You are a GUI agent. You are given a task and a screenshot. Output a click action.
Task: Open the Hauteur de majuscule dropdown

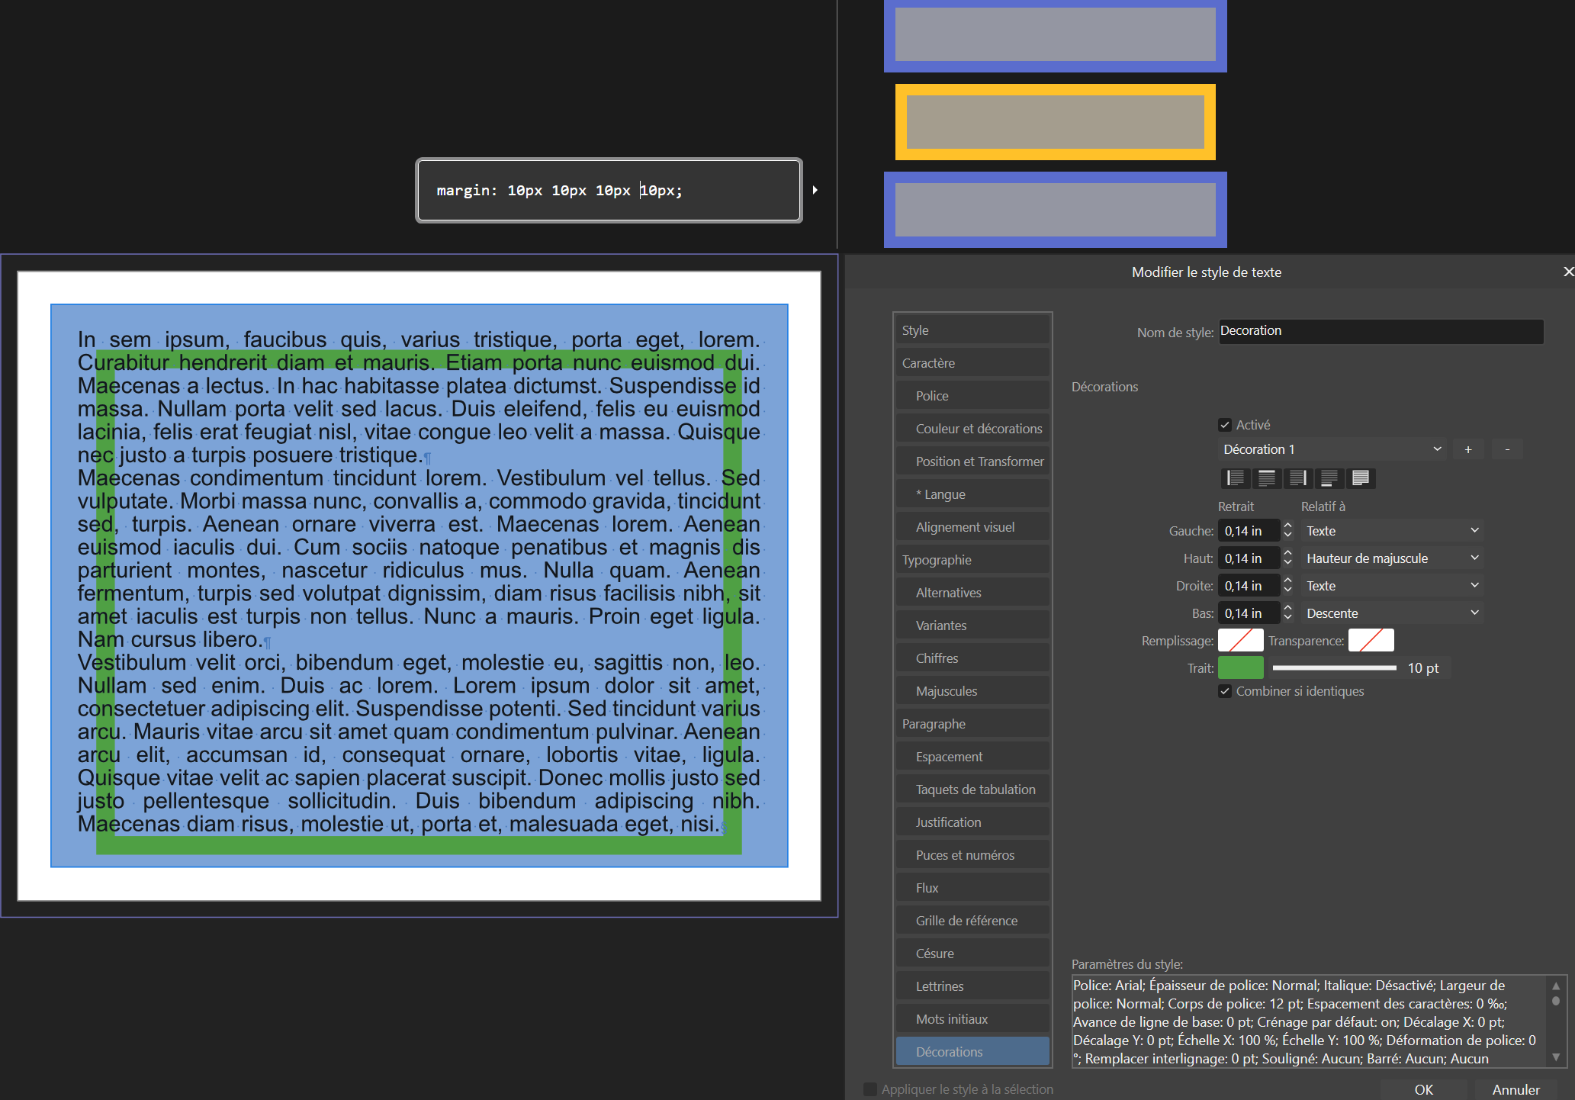1392,558
